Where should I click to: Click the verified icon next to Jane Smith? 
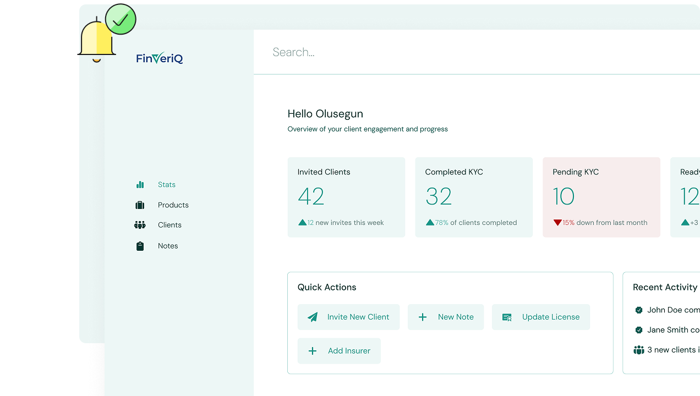(x=639, y=329)
